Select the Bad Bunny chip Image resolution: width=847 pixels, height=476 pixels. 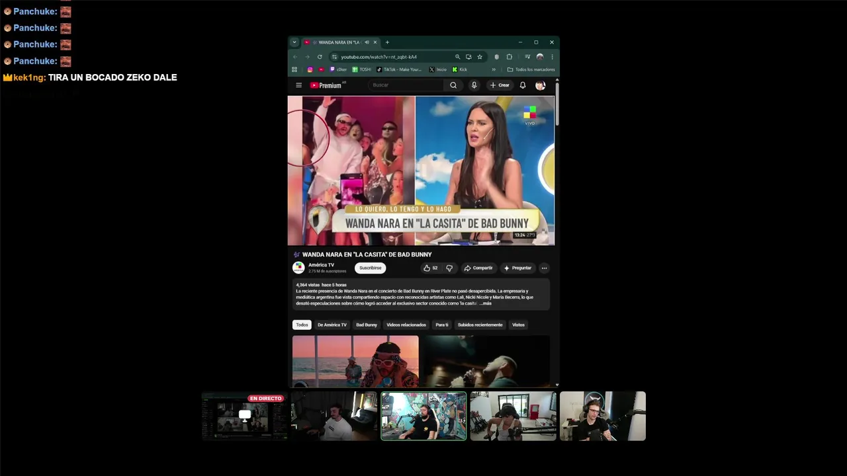pyautogui.click(x=367, y=325)
